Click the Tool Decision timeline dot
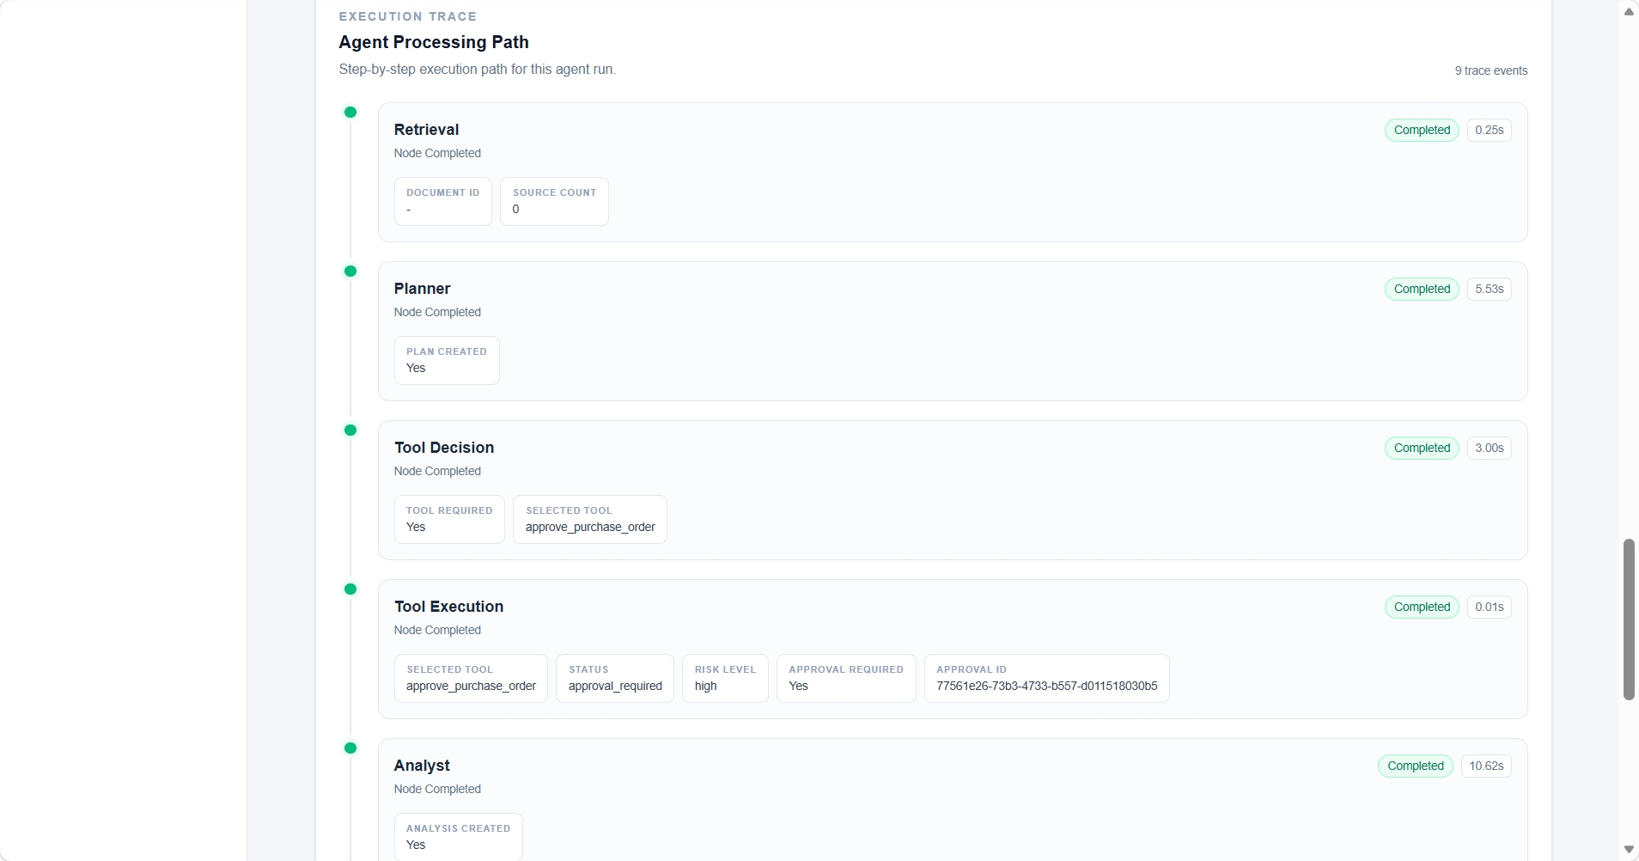 click(350, 430)
